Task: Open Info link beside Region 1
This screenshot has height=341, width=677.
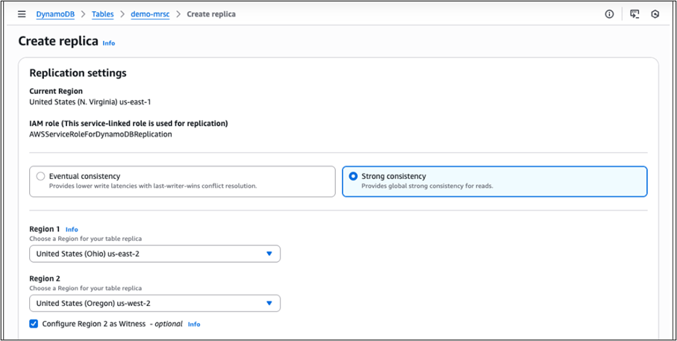Action: [x=72, y=229]
